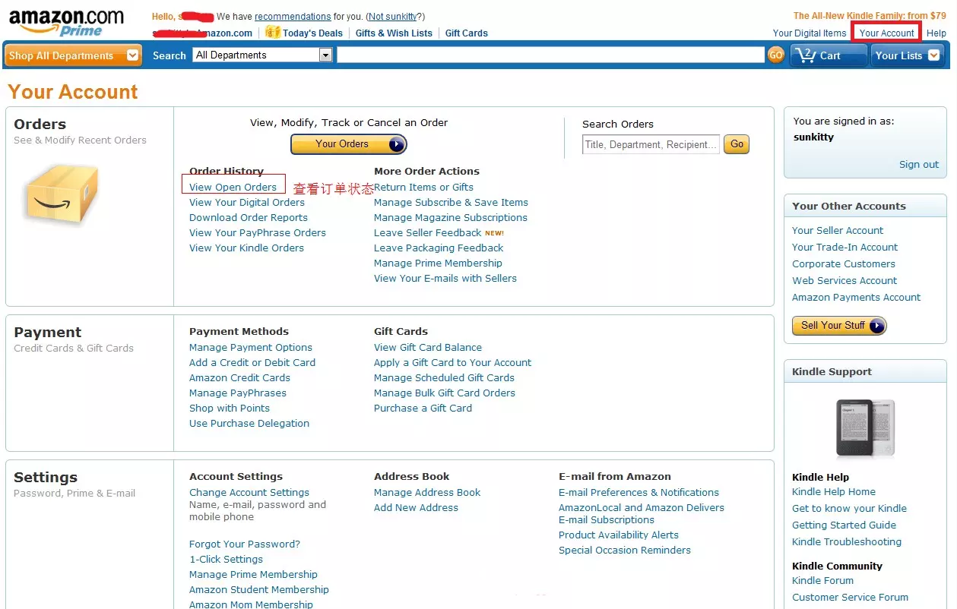Screen dimensions: 957x609
Task: Click the Kindle Family promo link
Action: point(870,15)
